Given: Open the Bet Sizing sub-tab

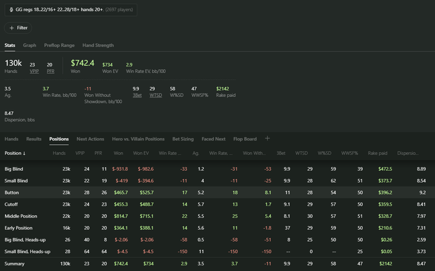Looking at the screenshot, I should coord(183,139).
